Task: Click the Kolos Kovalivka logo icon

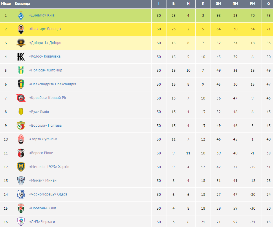Action: (x=21, y=57)
